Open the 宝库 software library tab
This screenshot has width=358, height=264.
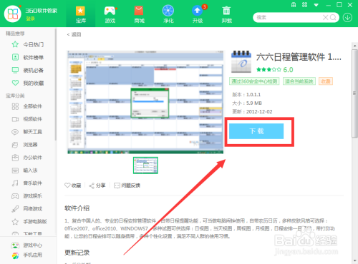click(81, 14)
